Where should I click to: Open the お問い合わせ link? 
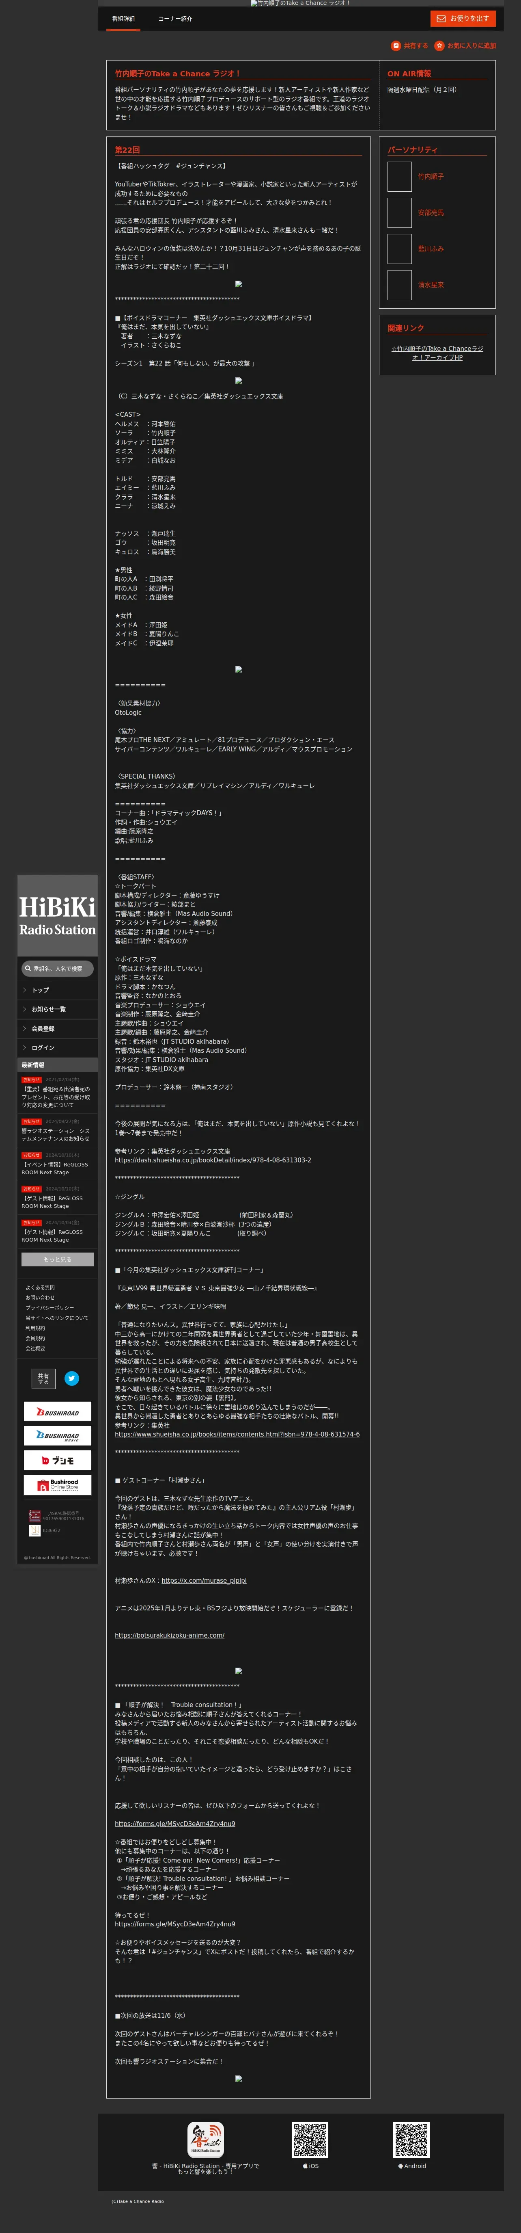(40, 1298)
